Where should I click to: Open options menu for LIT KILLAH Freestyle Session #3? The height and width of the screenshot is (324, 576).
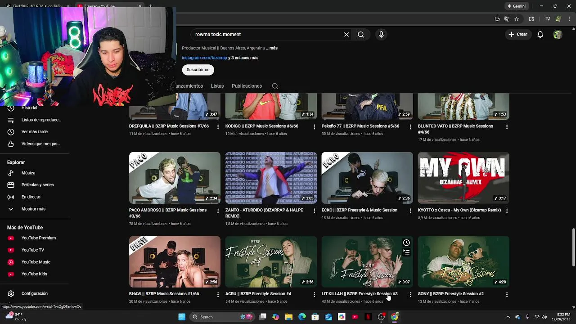pyautogui.click(x=410, y=294)
